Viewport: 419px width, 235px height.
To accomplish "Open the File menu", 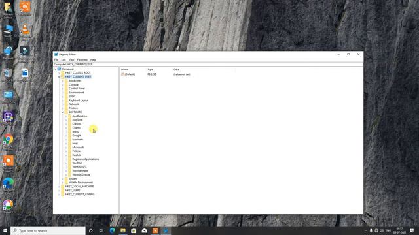I will tap(56, 59).
